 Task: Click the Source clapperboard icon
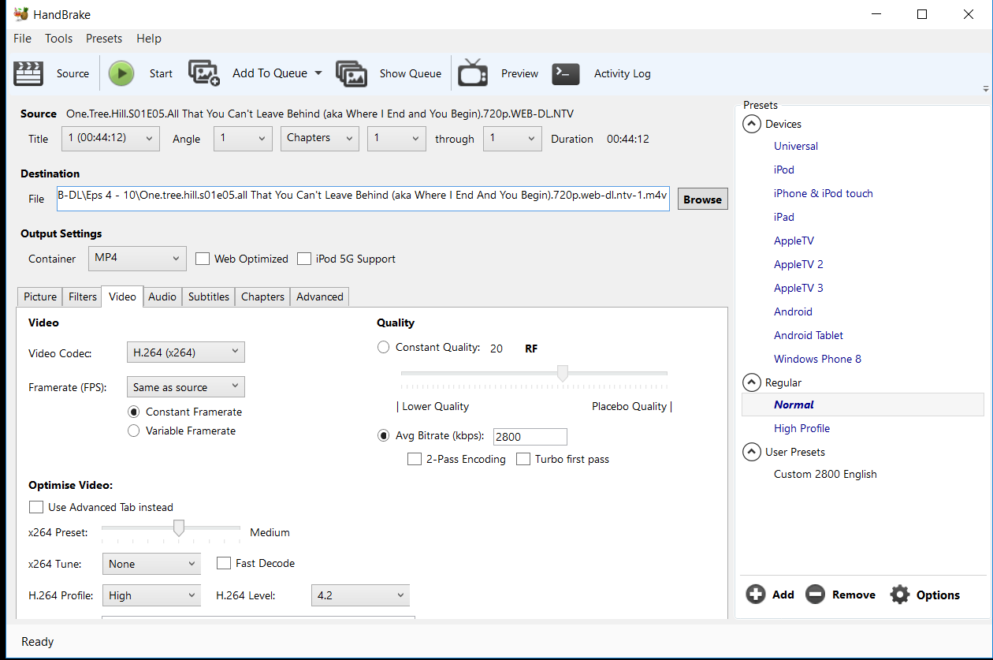tap(28, 73)
